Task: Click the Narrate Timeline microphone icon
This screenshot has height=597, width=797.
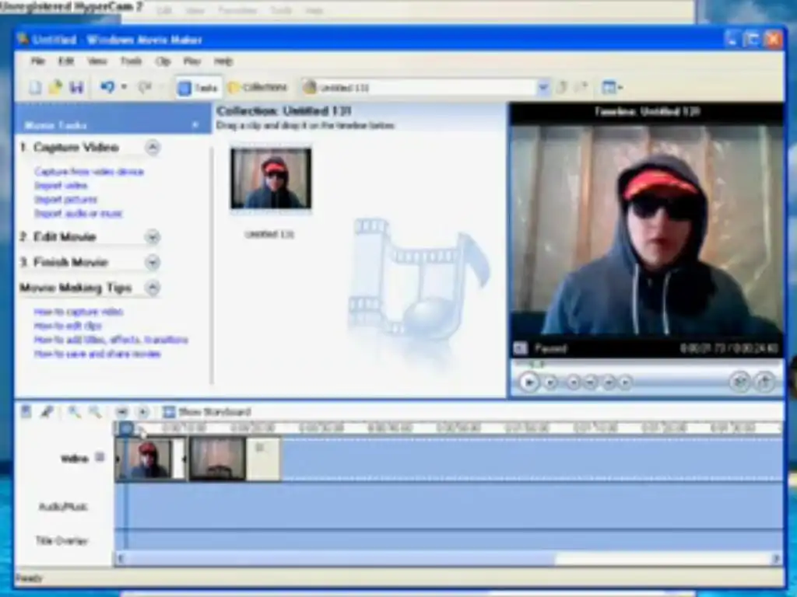Action: coord(47,412)
